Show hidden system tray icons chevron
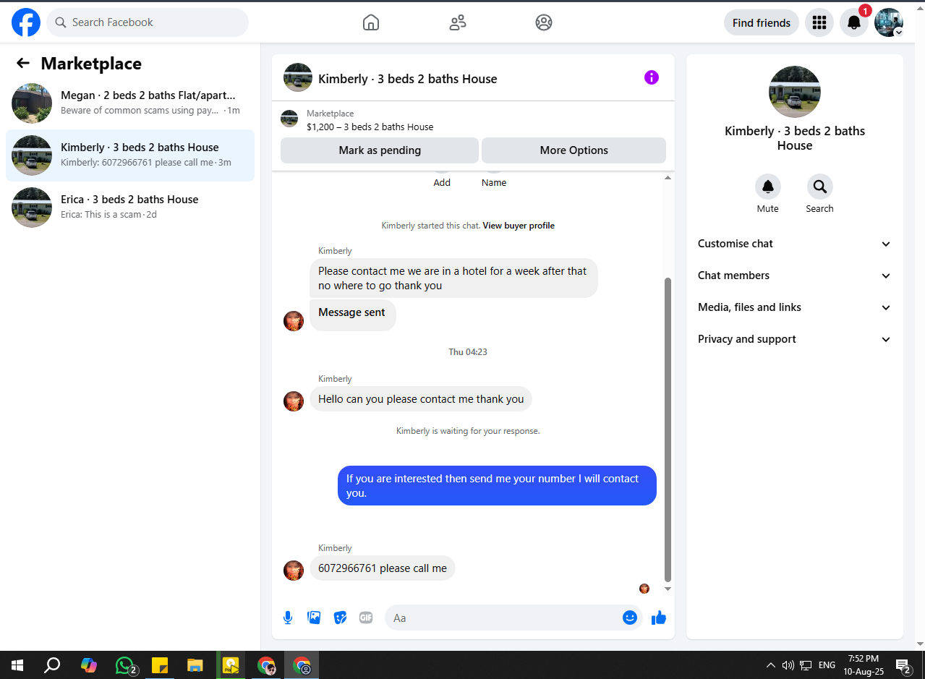 (771, 665)
